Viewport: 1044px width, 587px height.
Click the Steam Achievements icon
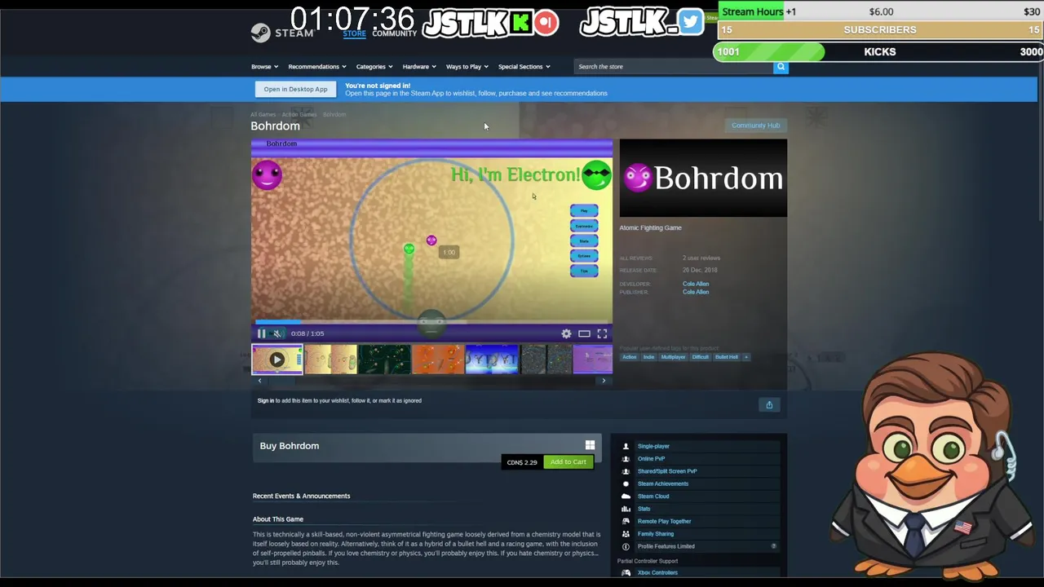tap(626, 484)
